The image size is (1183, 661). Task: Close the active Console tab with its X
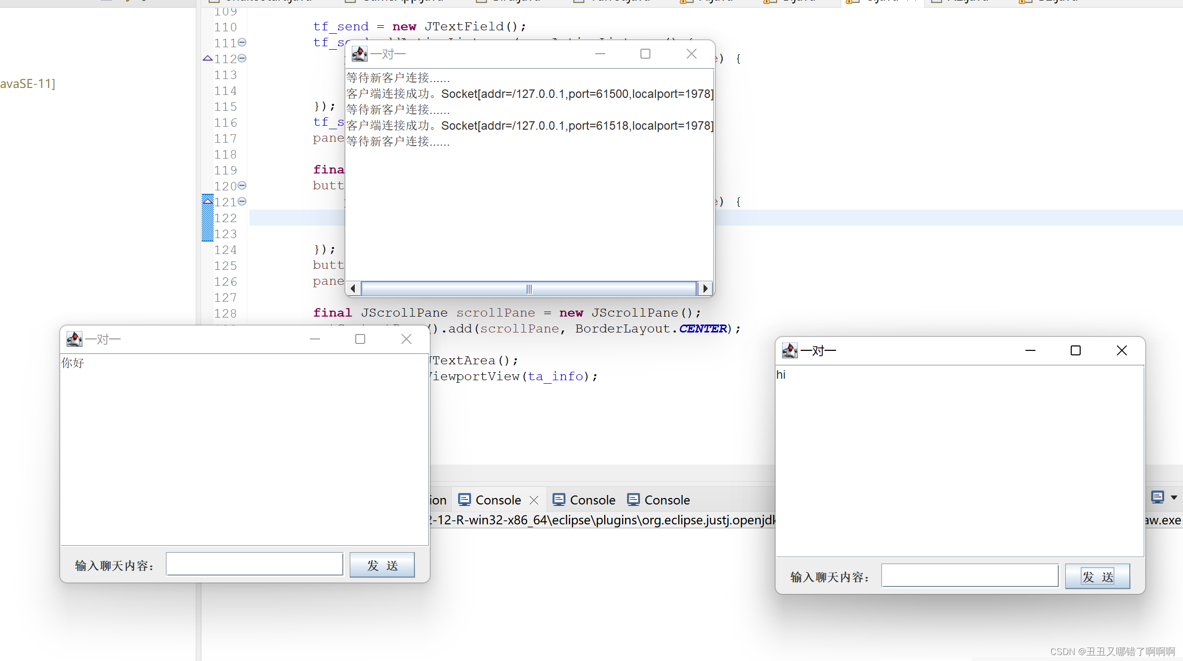click(x=534, y=500)
